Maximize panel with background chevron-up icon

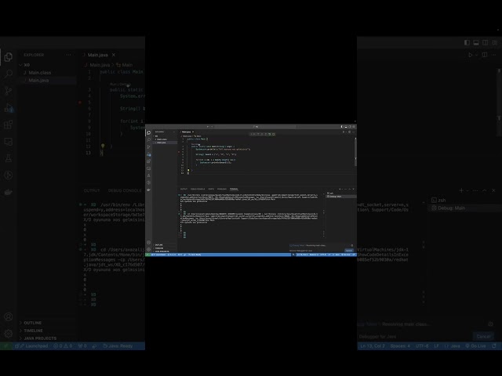485,190
